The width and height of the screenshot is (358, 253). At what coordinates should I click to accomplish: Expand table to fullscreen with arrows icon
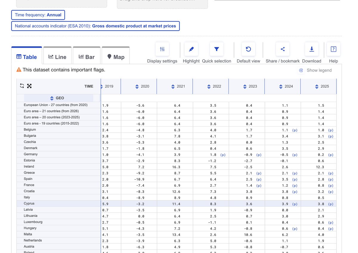pyautogui.click(x=29, y=86)
